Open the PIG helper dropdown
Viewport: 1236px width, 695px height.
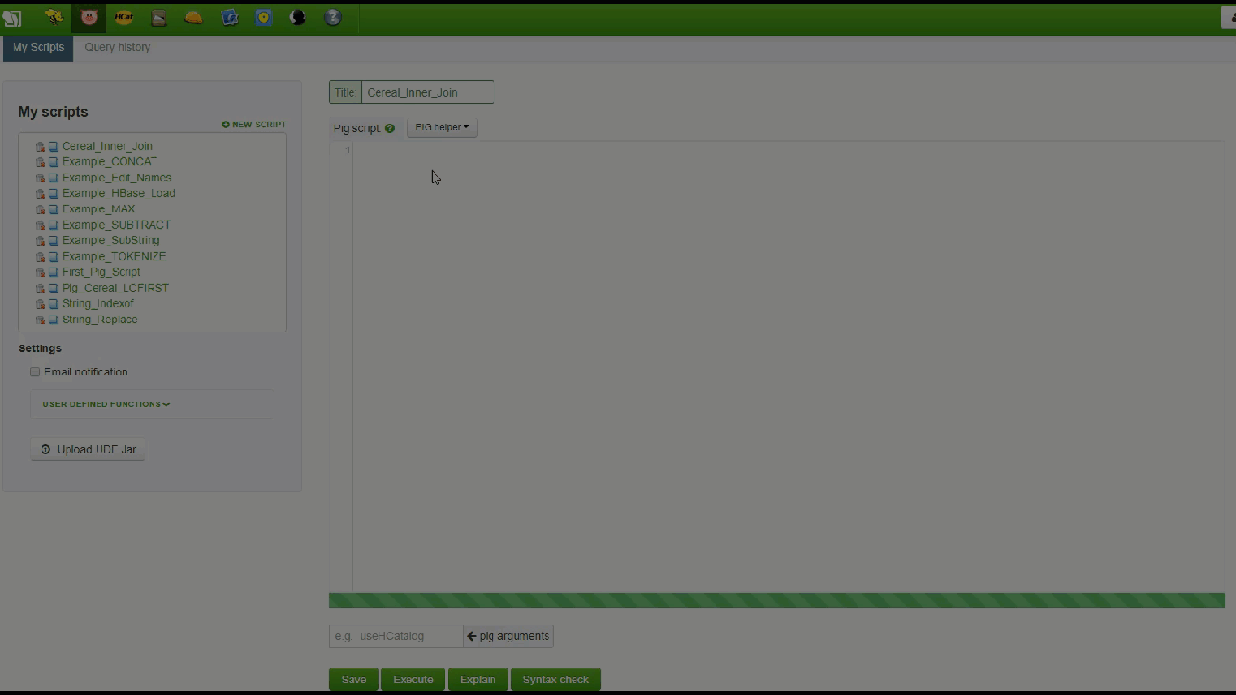(x=442, y=127)
